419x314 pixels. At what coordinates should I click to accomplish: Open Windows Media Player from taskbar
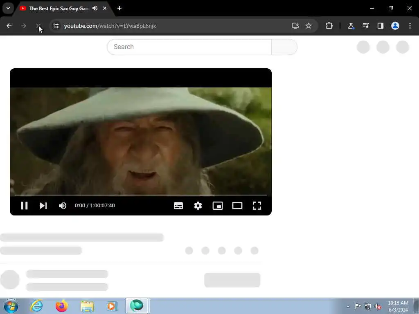(x=112, y=306)
